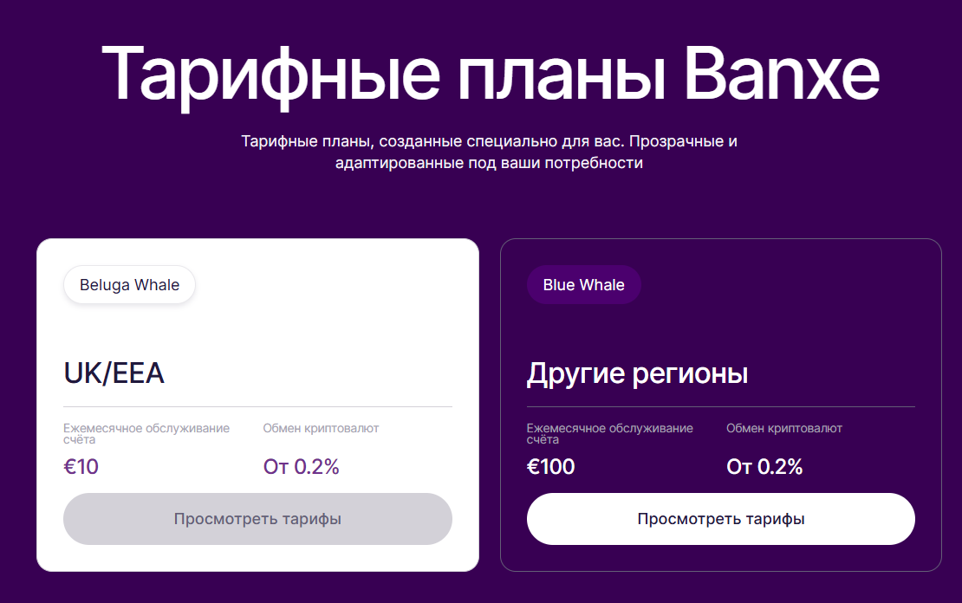Click 'От 0.2%' on the Другие регионы card

click(764, 466)
